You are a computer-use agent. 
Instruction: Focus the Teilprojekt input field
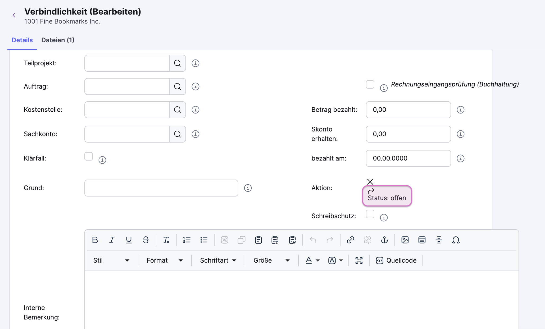[127, 63]
